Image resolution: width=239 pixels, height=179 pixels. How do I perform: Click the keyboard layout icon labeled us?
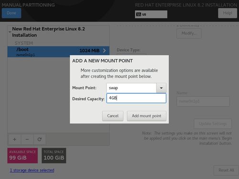(139, 14)
